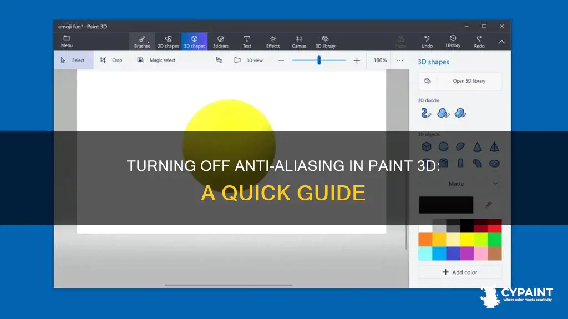
Task: Toggle 3D view
Action: [248, 60]
